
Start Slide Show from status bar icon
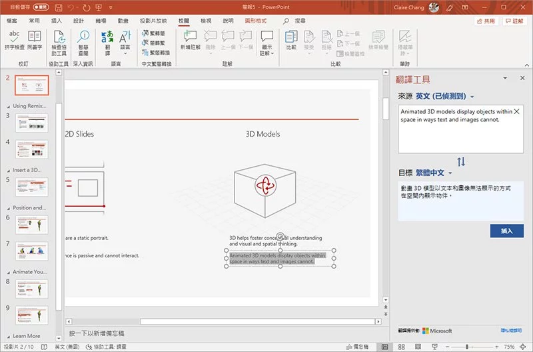(434, 347)
